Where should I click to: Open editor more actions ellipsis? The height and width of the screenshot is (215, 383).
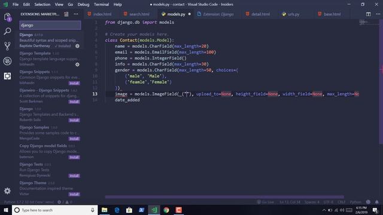coord(378,14)
